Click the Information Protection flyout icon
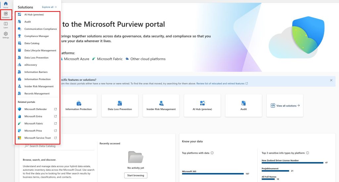This screenshot has height=182, width=339. point(20,79)
